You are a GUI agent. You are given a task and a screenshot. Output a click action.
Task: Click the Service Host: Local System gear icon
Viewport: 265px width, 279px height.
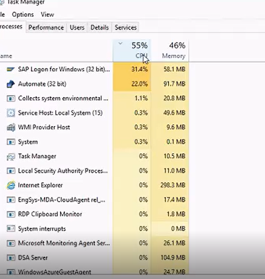coord(11,113)
